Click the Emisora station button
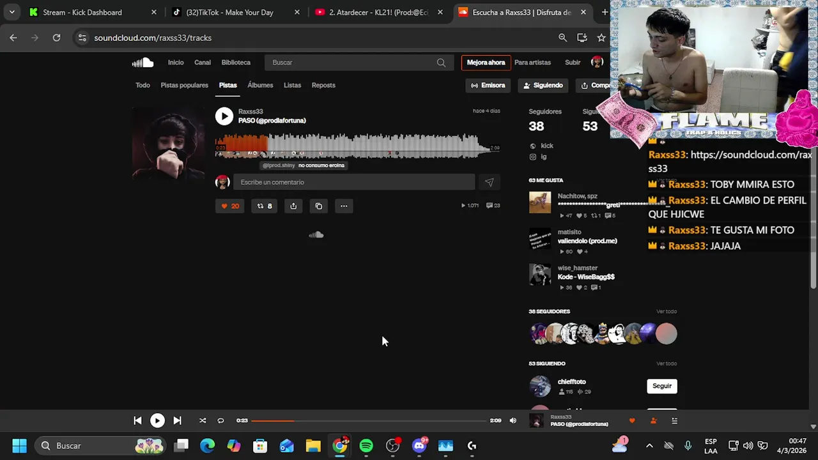The width and height of the screenshot is (818, 460). (488, 85)
